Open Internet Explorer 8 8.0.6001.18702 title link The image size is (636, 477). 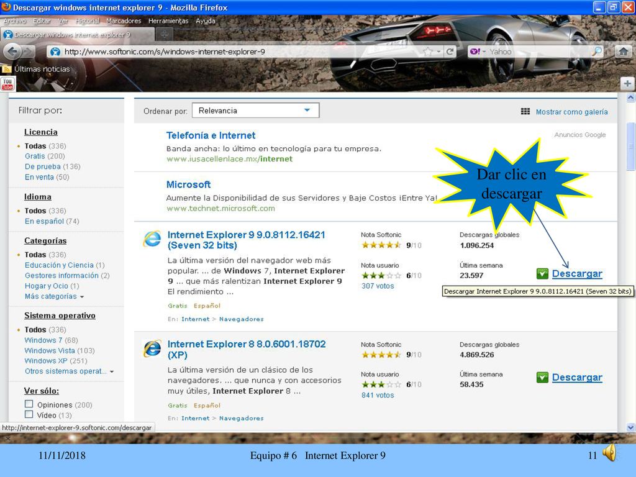(x=246, y=349)
